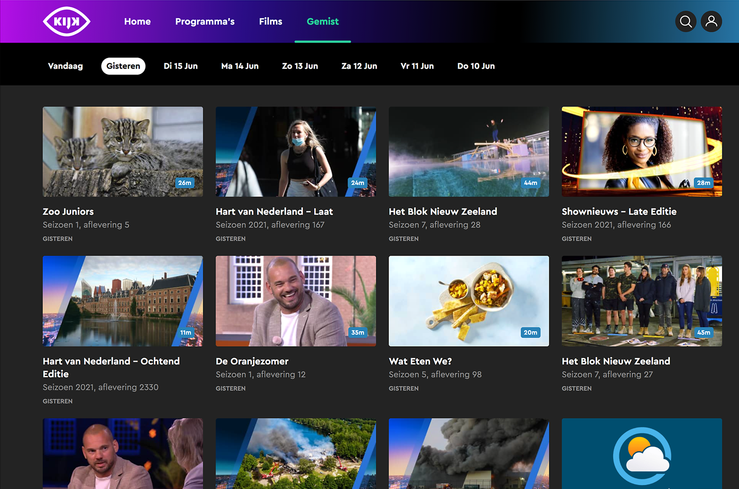739x489 pixels.
Task: Click 'Seizoen 1, aflevering 5' text
Action: point(86,225)
